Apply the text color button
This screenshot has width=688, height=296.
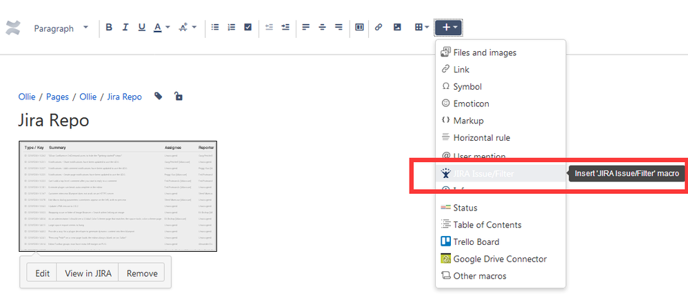point(157,27)
